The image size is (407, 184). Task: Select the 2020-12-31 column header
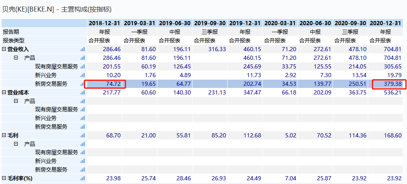pos(385,23)
